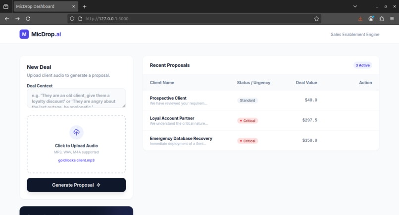Open the extensions puzzle icon
The image size is (399, 215).
[x=382, y=19]
